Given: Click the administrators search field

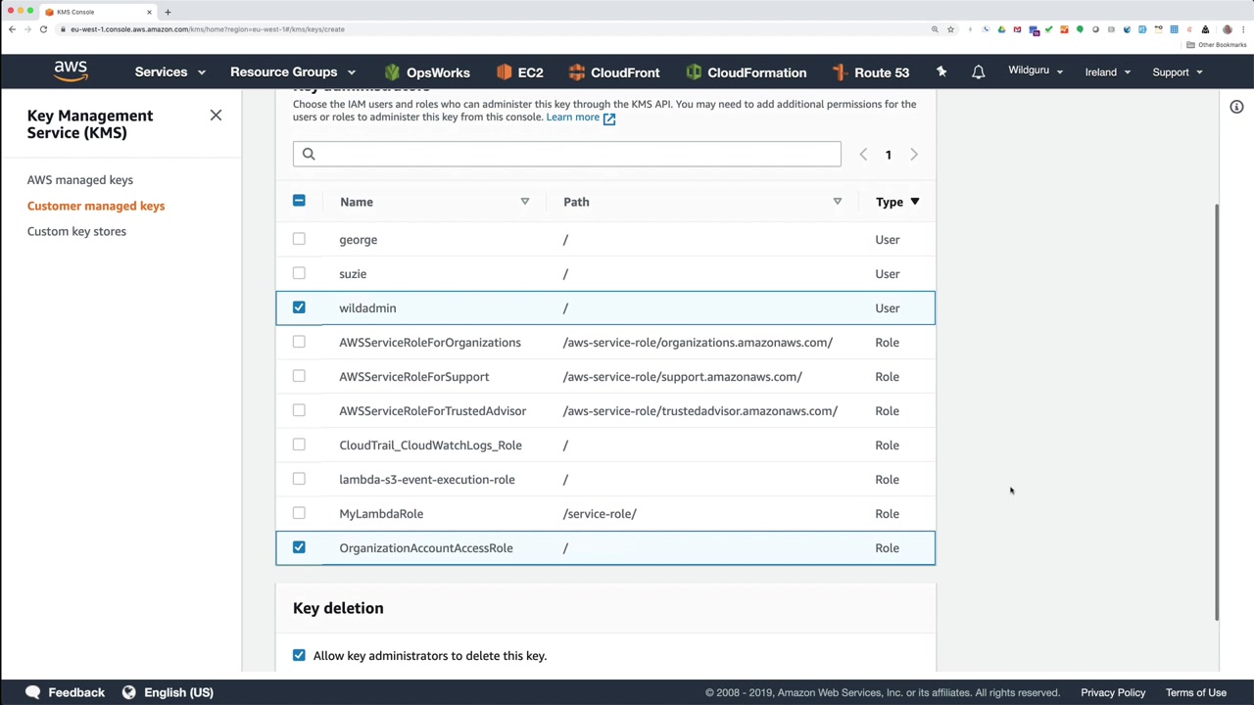Looking at the screenshot, I should (x=566, y=154).
